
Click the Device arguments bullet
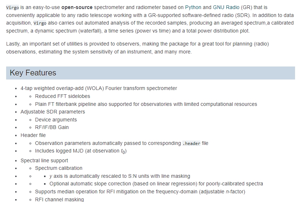56,120
